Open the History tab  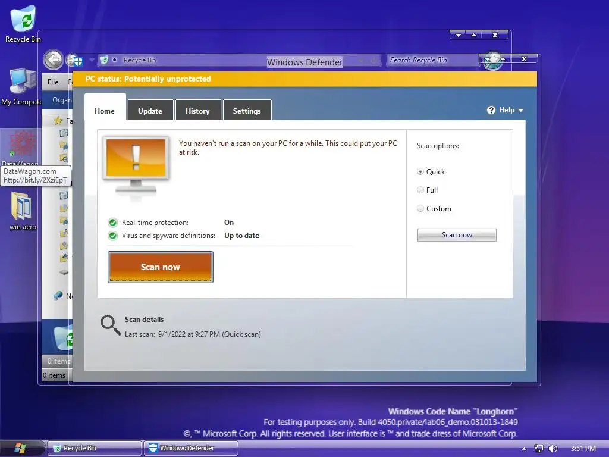197,111
